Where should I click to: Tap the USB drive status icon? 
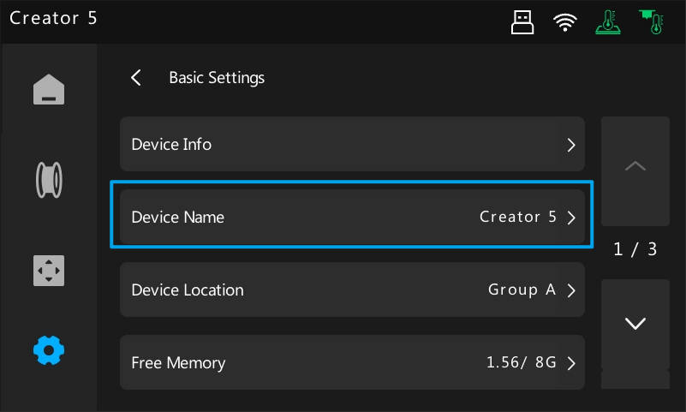(x=522, y=22)
